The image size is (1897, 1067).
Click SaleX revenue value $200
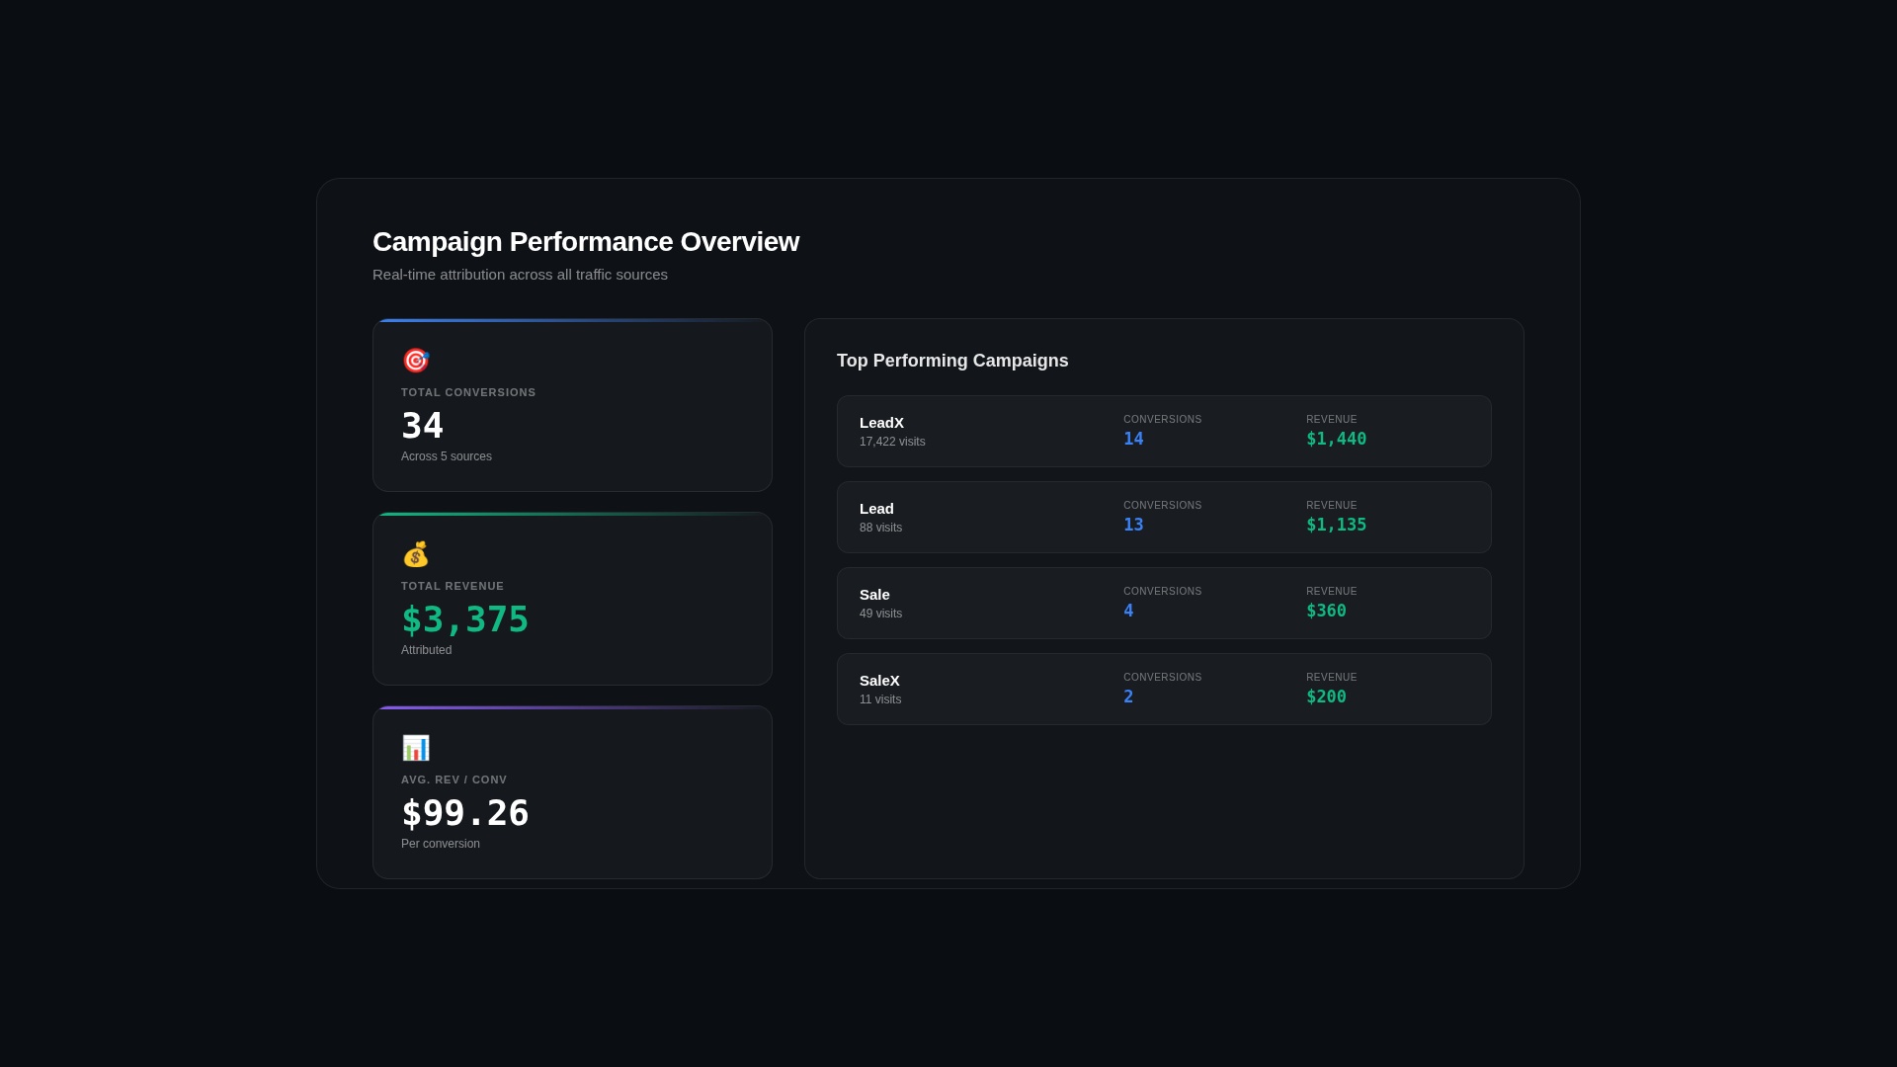pyautogui.click(x=1326, y=697)
